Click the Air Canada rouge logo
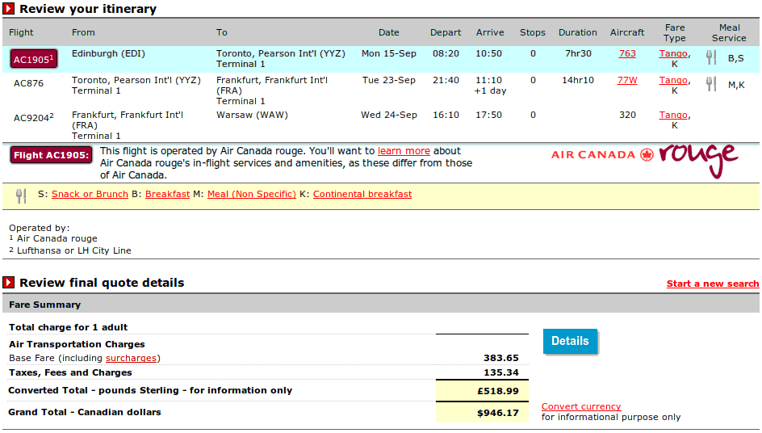 [x=645, y=160]
